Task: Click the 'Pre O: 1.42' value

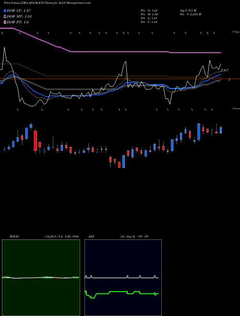Action: point(149,11)
